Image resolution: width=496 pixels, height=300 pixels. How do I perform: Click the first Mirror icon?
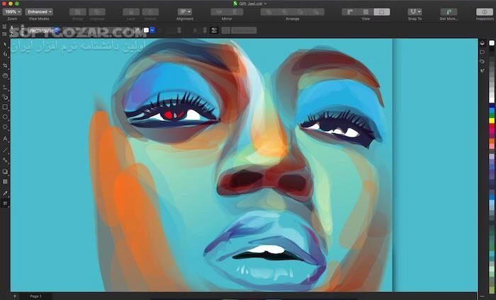(x=219, y=12)
